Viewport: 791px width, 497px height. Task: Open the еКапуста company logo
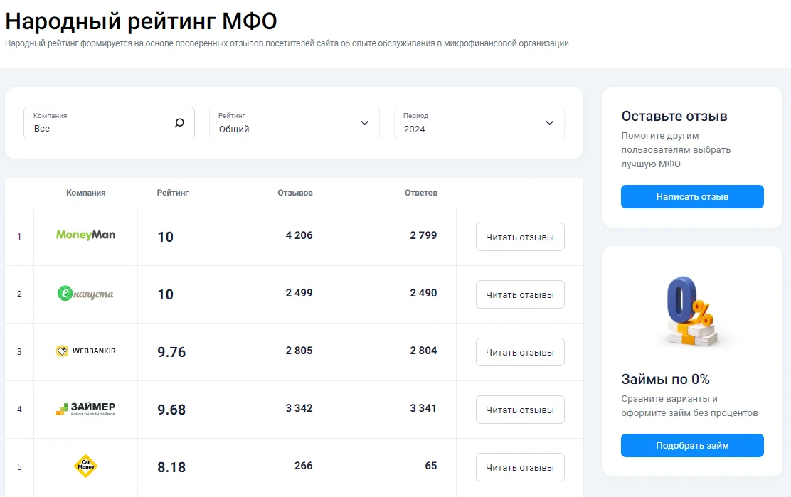(x=86, y=294)
